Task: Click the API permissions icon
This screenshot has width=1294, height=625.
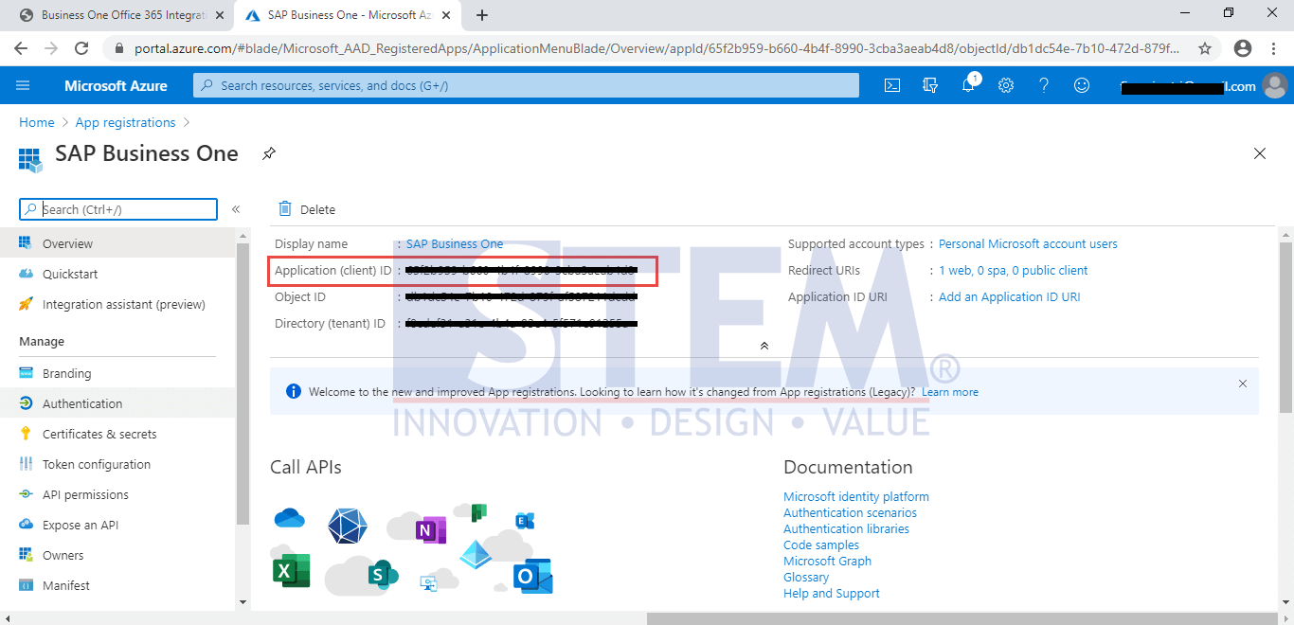Action: coord(26,494)
